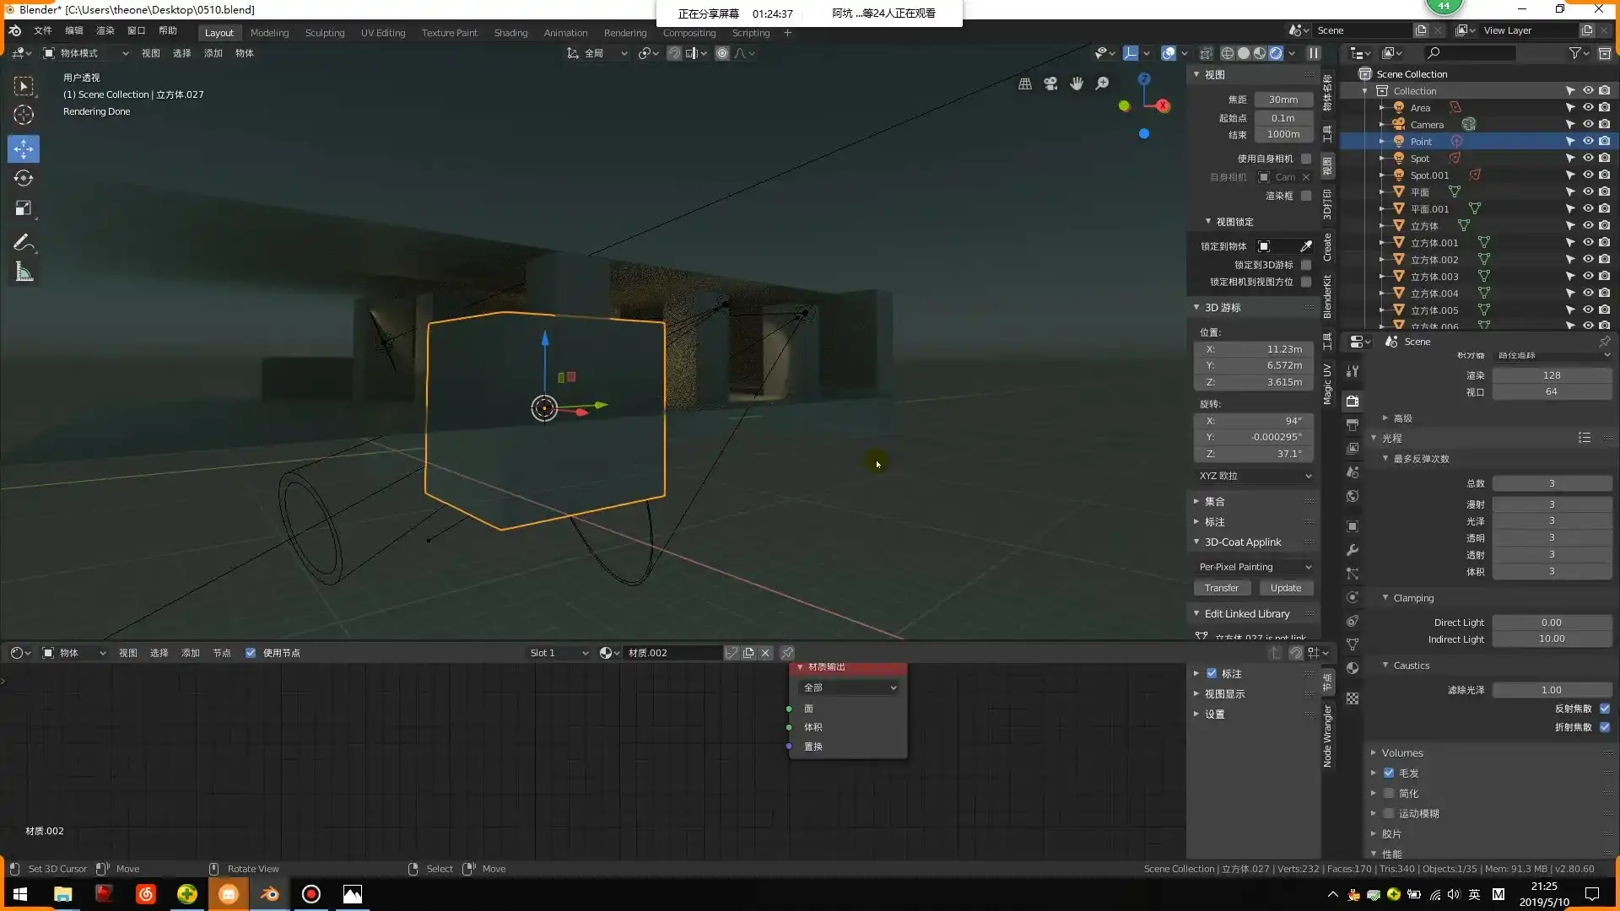The height and width of the screenshot is (911, 1620).
Task: Open the 物体模式 mode dropdown
Action: 86,53
